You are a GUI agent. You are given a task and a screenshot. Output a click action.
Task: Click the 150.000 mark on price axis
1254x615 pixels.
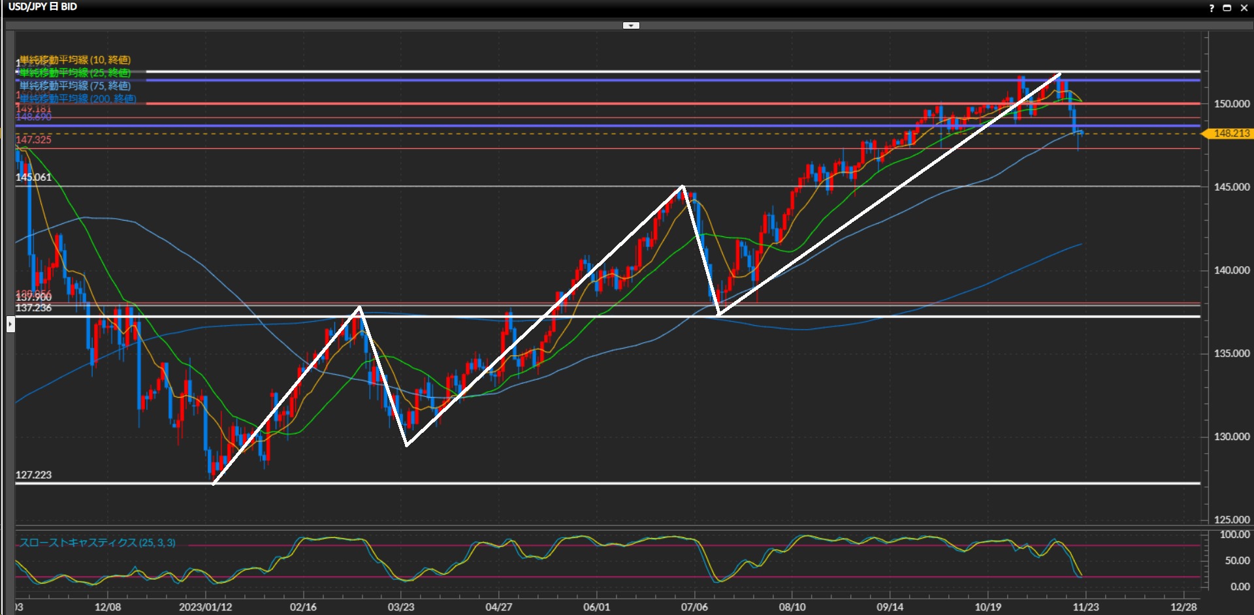[x=1231, y=104]
